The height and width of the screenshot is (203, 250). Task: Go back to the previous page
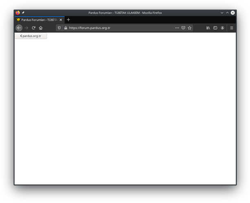tap(19, 28)
